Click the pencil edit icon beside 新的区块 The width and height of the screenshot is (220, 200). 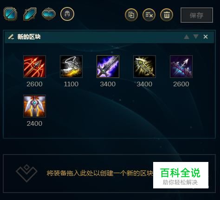[11, 37]
